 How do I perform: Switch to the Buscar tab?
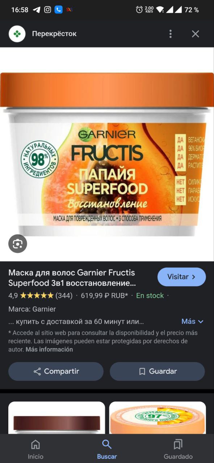[107, 449]
